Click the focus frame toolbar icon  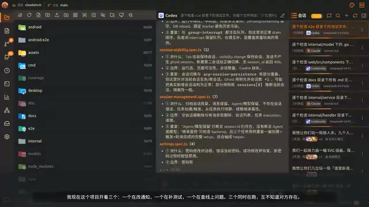pos(85,15)
